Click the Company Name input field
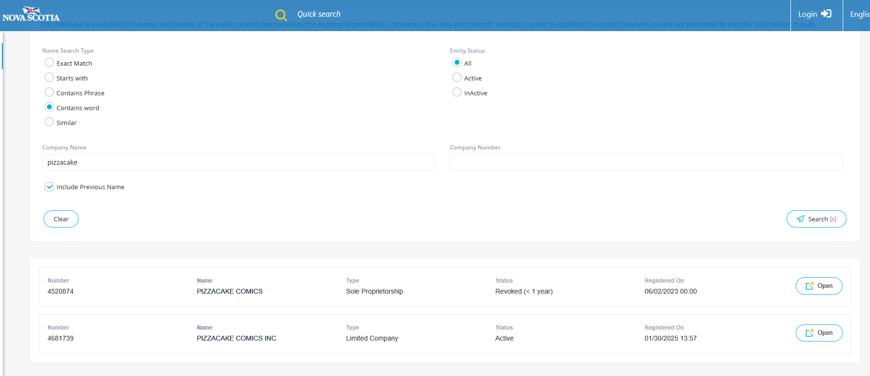 (239, 162)
